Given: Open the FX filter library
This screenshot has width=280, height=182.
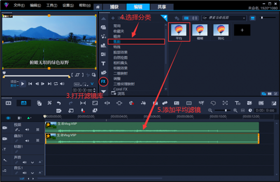Looking at the screenshot, I should 103,82.
